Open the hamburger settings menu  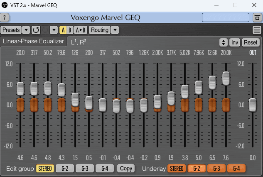pyautogui.click(x=257, y=30)
